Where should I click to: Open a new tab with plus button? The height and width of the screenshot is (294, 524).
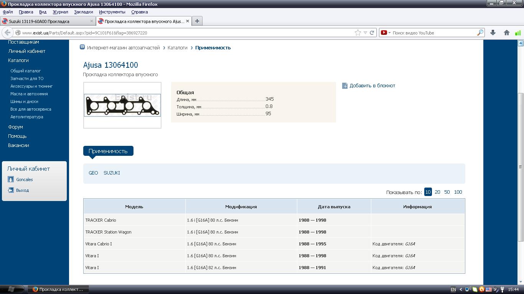(x=197, y=21)
